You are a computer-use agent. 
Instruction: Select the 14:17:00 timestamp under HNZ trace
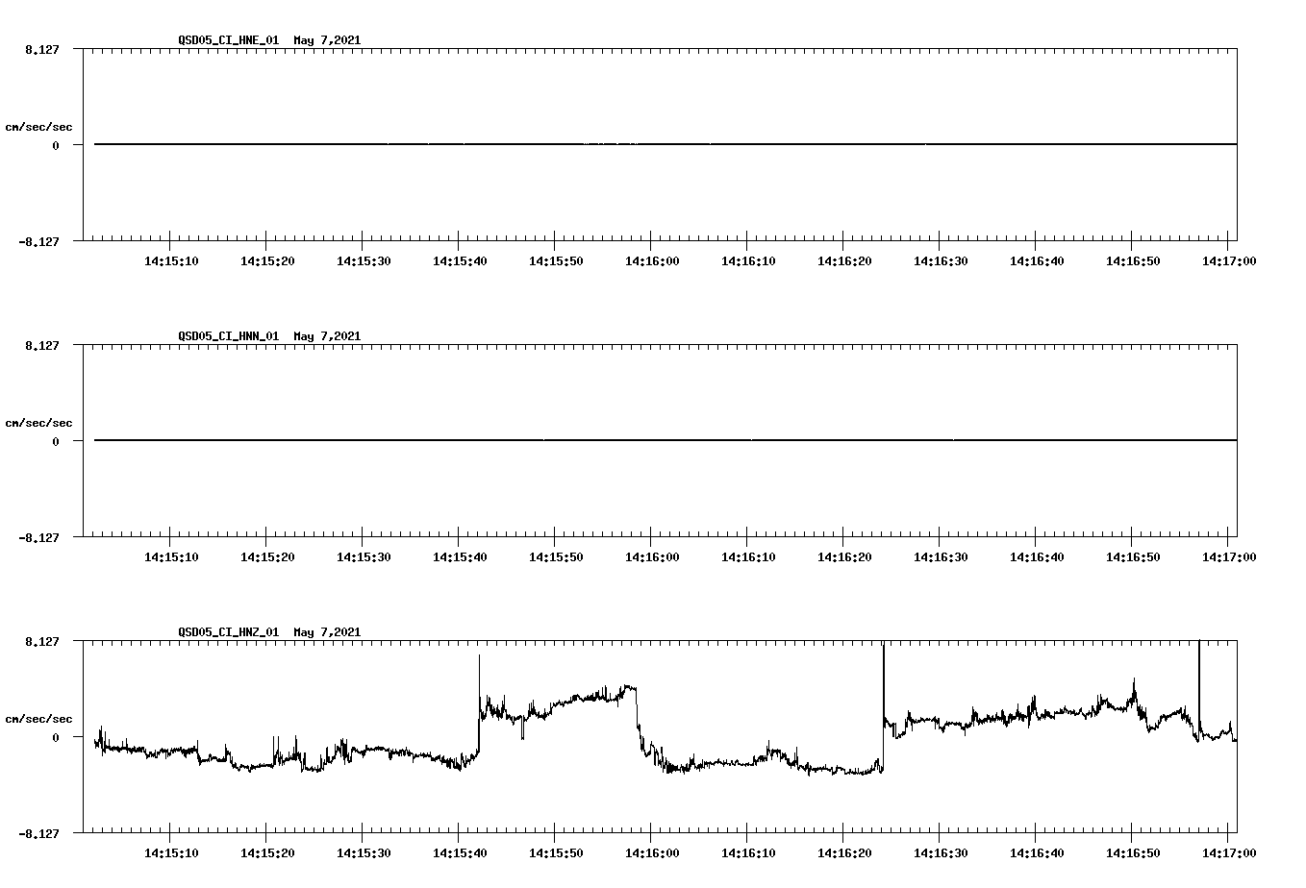[x=1231, y=851]
